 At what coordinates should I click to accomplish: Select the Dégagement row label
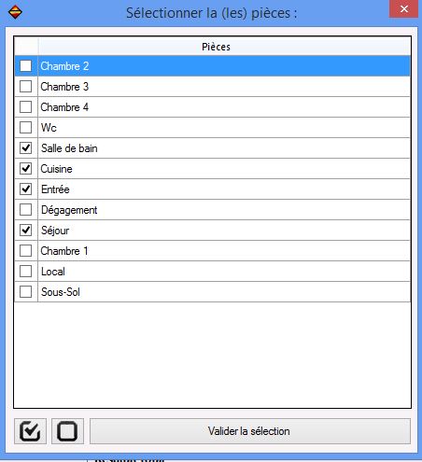(69, 210)
